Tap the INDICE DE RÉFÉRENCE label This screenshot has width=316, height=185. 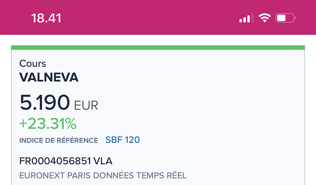tap(59, 141)
